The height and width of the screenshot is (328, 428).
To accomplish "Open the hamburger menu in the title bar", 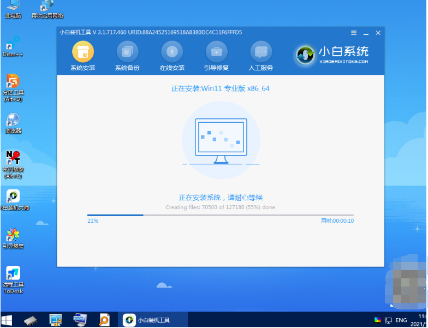I will [354, 33].
